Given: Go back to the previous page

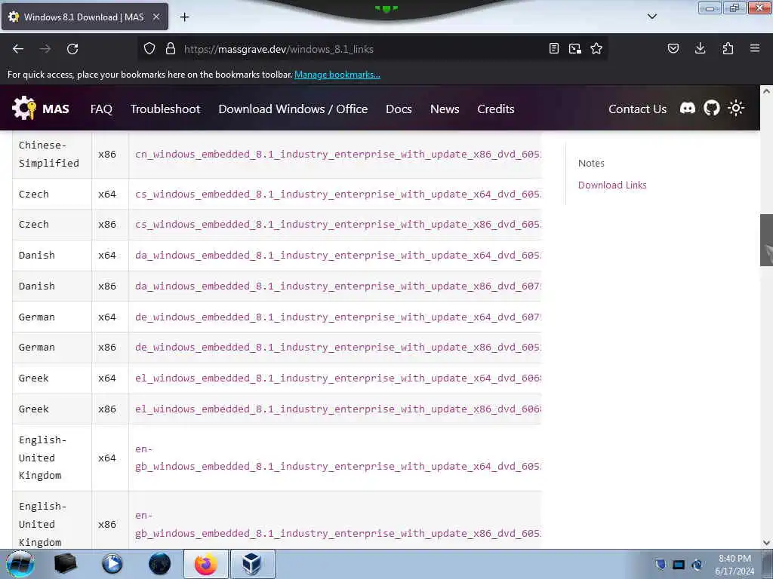Looking at the screenshot, I should click(18, 49).
